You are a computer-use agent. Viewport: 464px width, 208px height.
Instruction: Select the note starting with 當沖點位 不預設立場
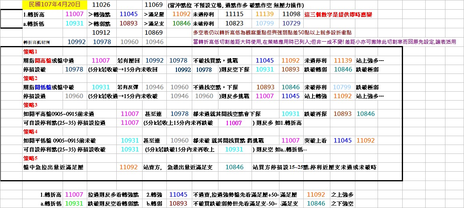pyautogui.click(x=235, y=5)
